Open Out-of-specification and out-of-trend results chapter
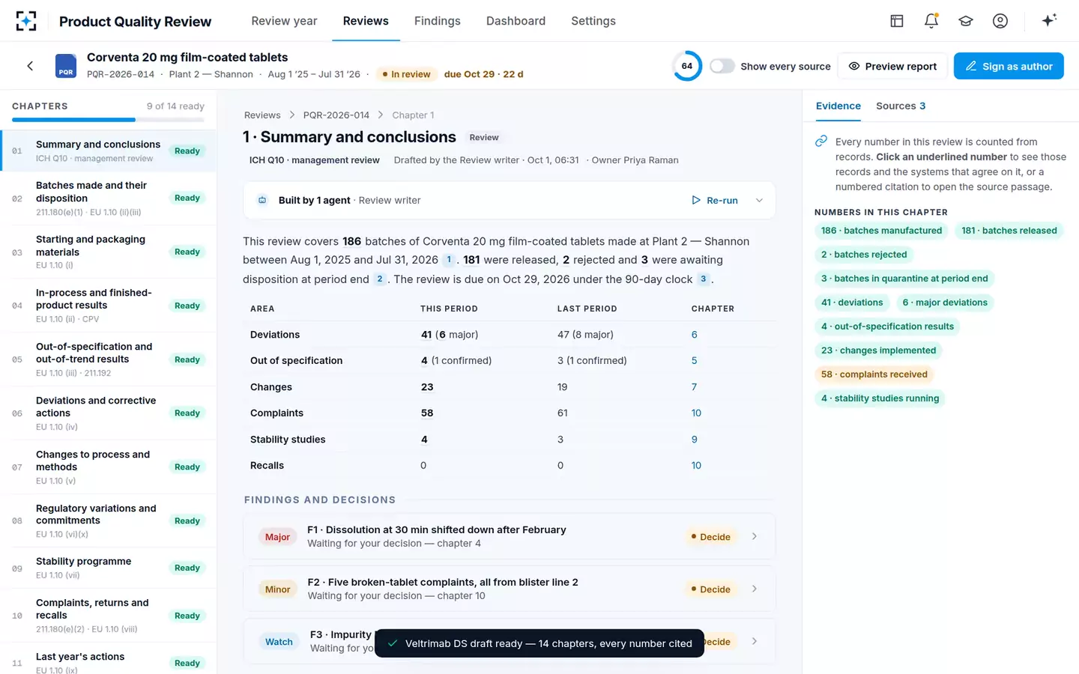The image size is (1079, 674). (x=108, y=359)
